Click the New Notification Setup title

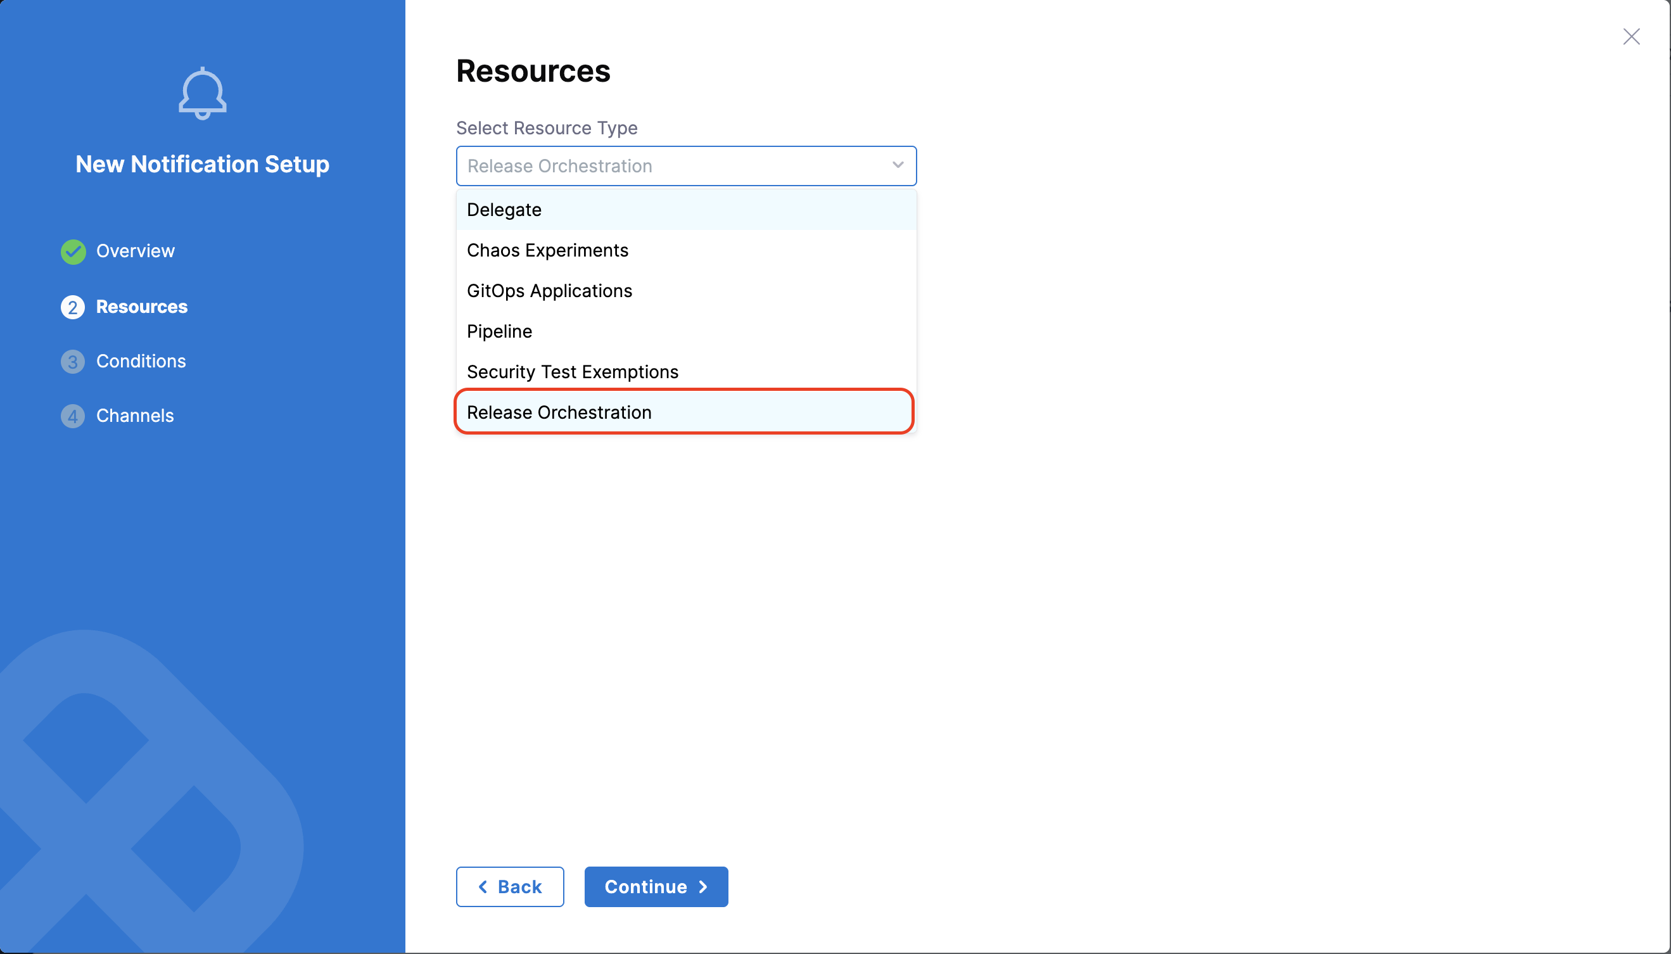pos(203,164)
